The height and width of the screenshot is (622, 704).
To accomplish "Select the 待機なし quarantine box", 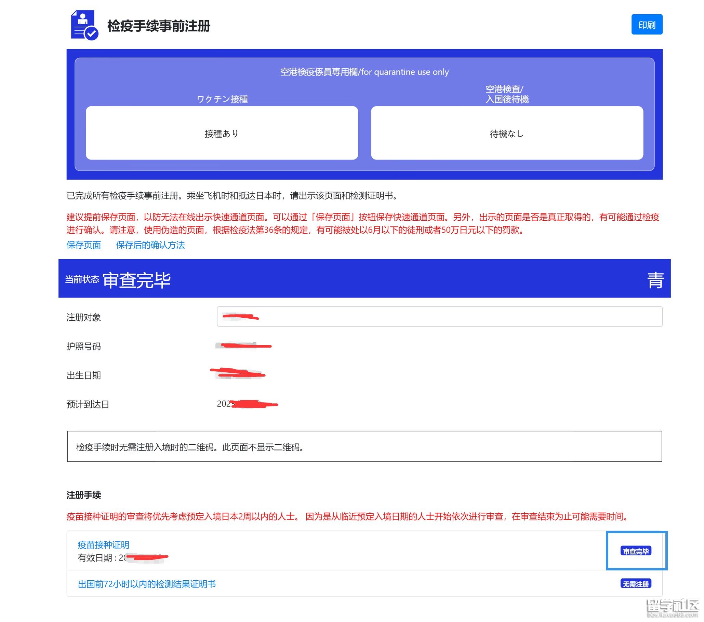I will (507, 133).
